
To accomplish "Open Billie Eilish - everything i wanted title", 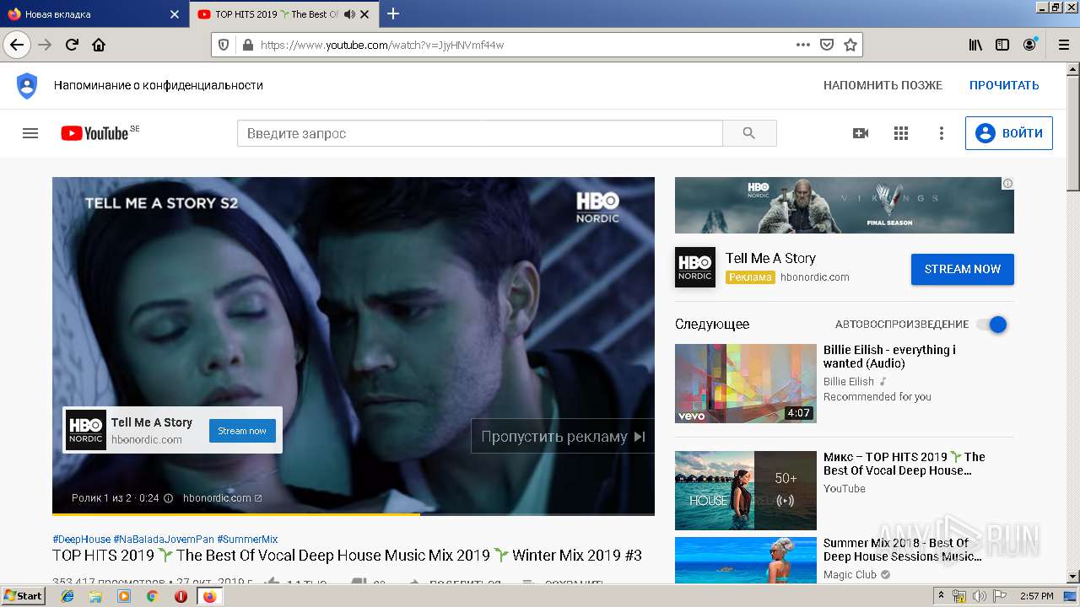I will tap(889, 357).
